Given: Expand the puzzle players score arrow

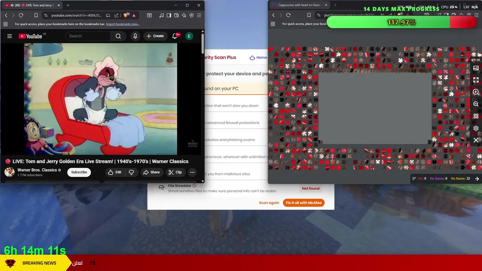Looking at the screenshot, I should pos(477,179).
